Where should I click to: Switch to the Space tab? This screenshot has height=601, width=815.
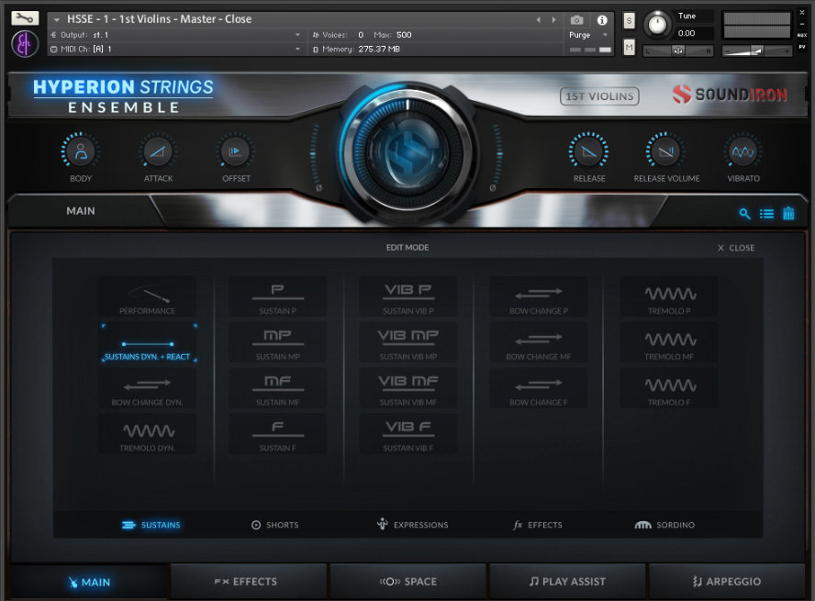pos(408,582)
